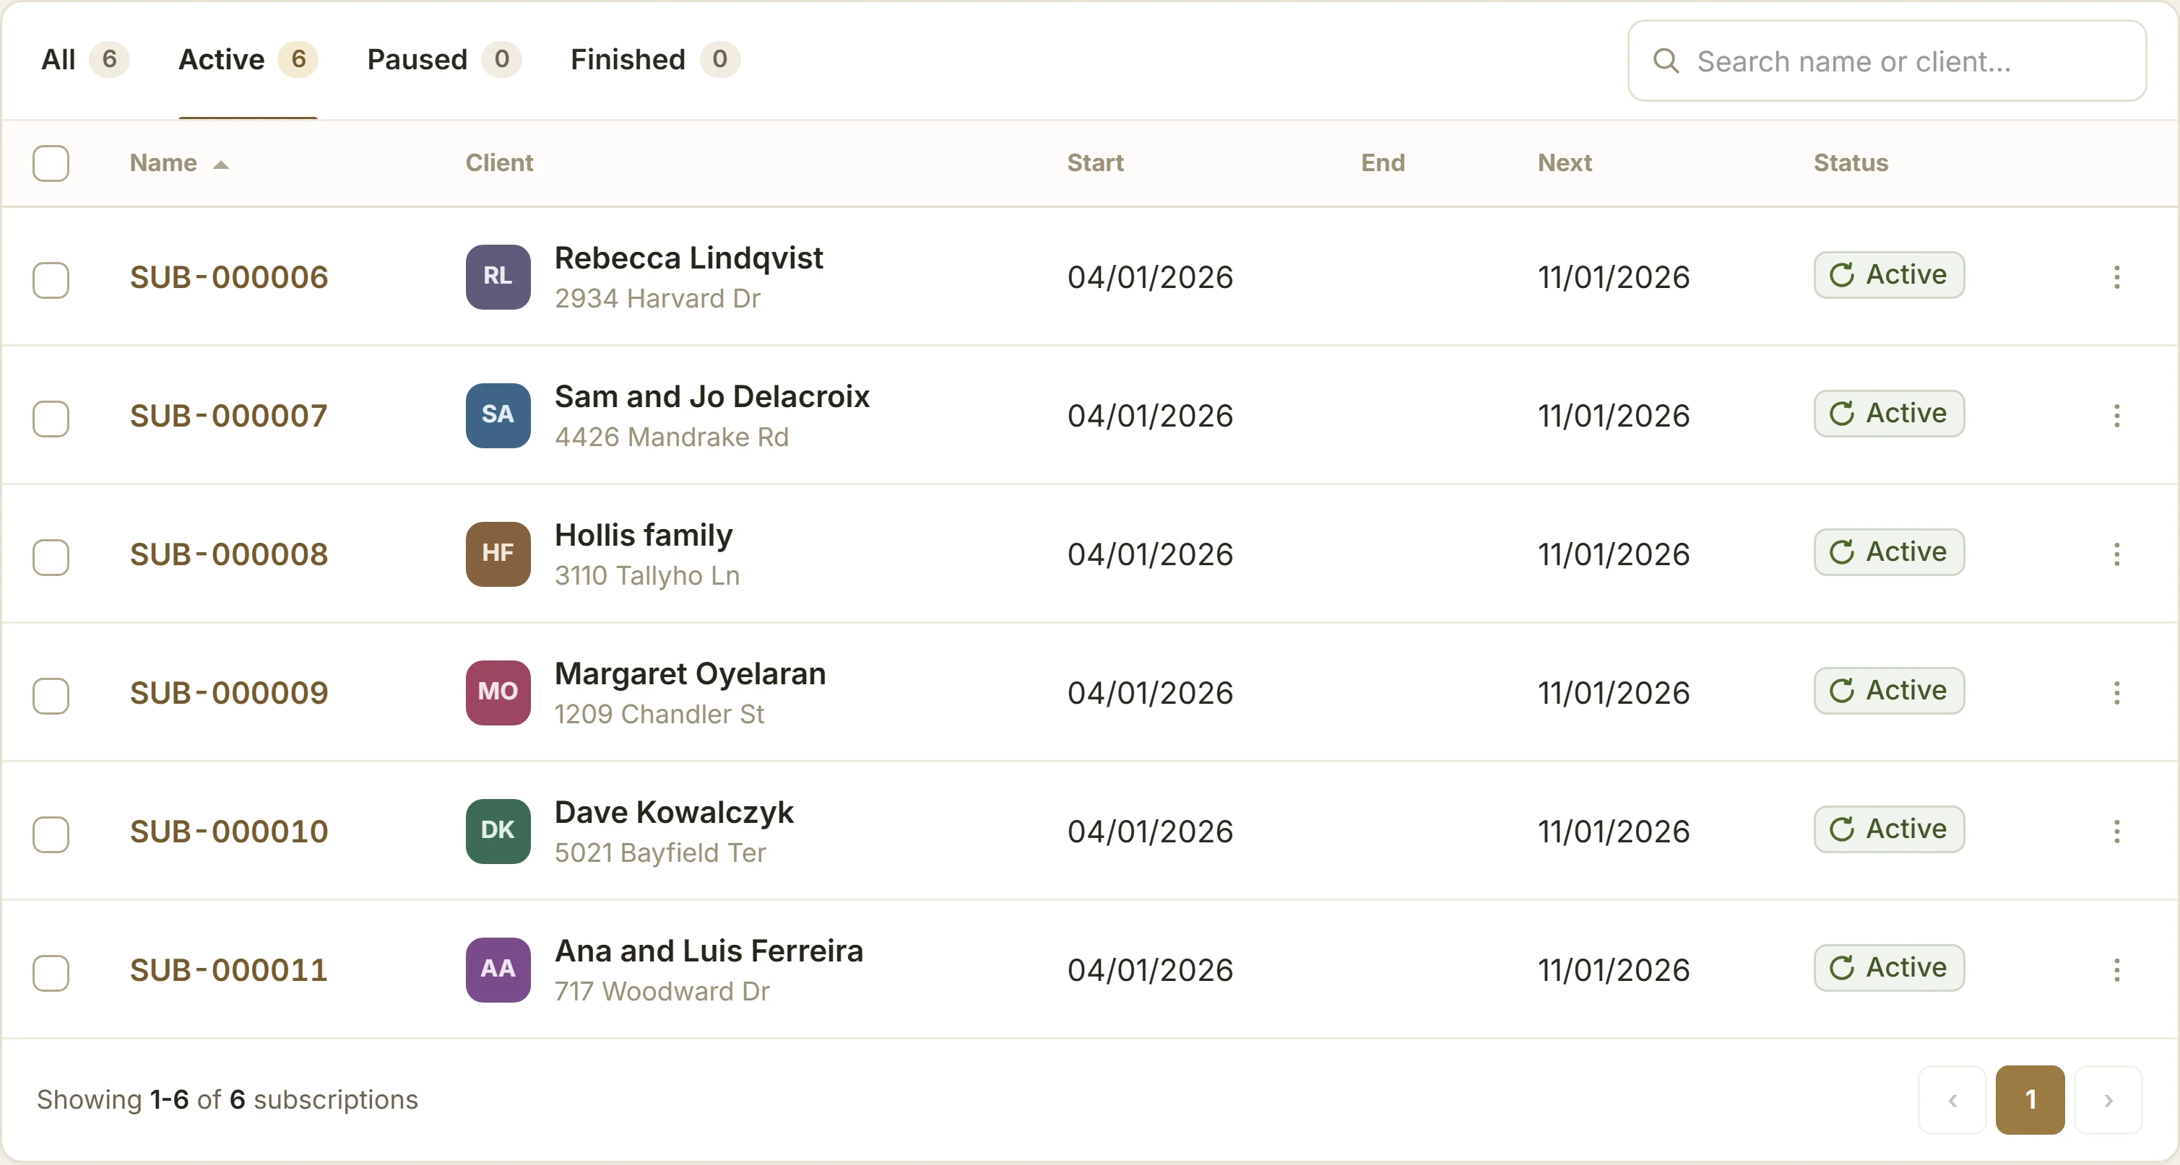Click the search magnifier icon
This screenshot has height=1165, width=2180.
pos(1666,61)
